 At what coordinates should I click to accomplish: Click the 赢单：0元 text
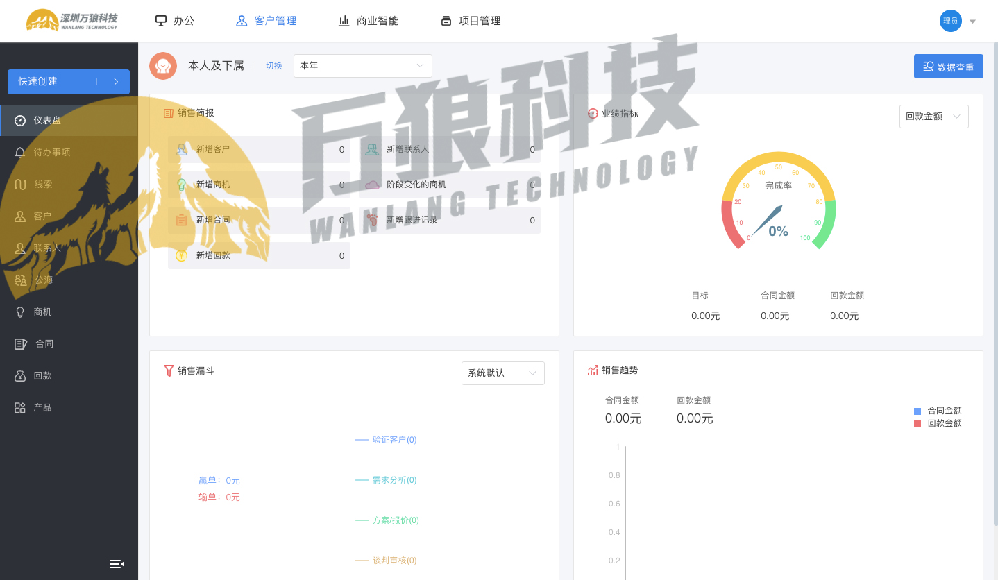point(219,480)
